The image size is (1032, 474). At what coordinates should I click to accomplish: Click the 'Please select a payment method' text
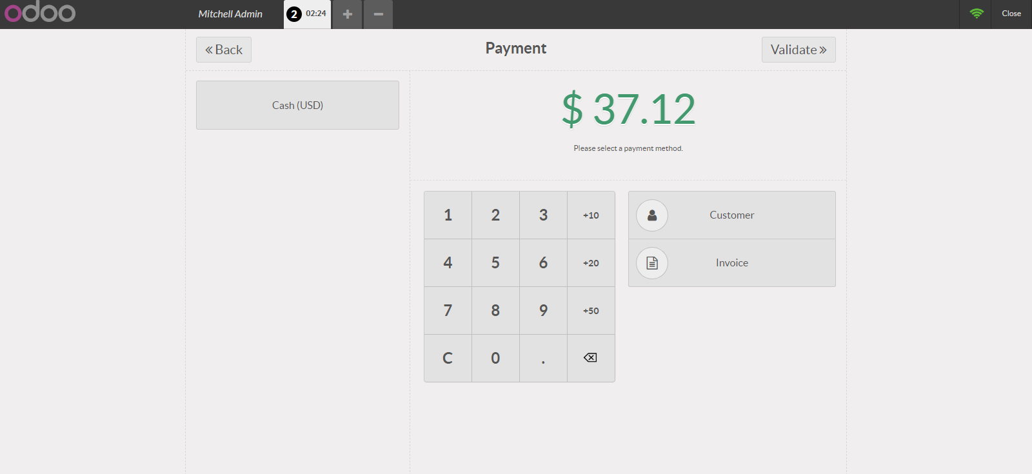(628, 148)
